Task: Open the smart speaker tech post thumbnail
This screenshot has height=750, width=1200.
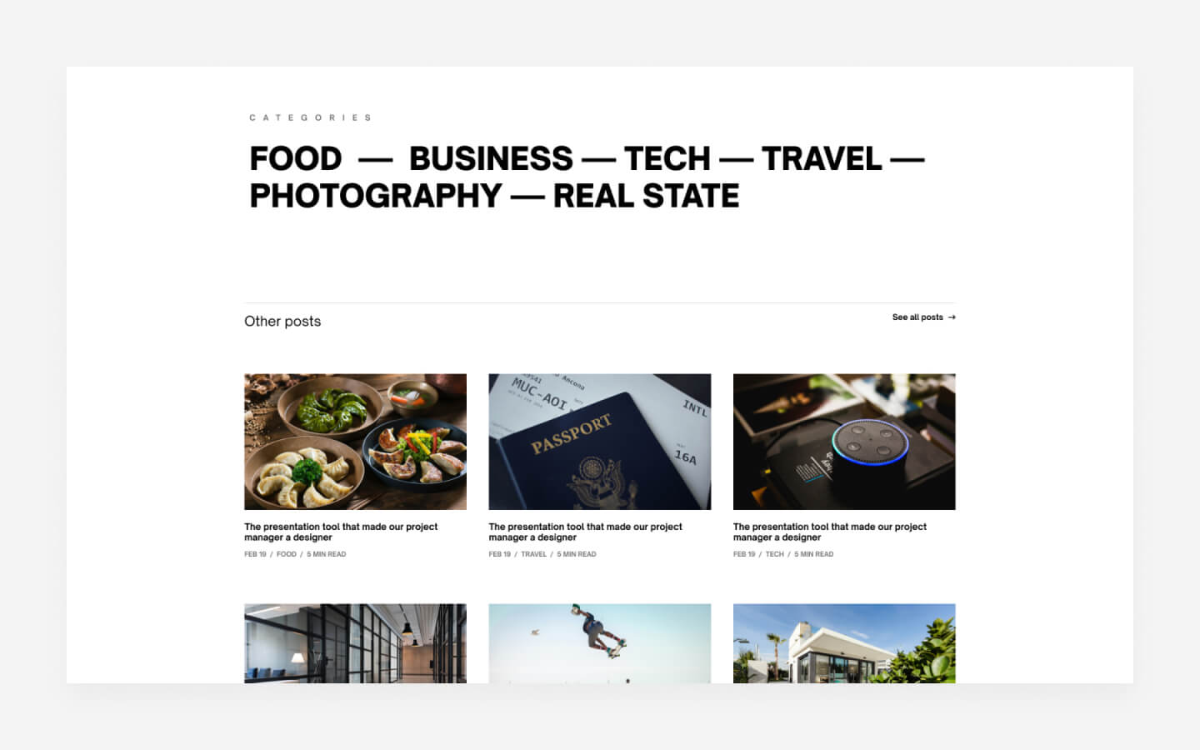Action: [844, 442]
